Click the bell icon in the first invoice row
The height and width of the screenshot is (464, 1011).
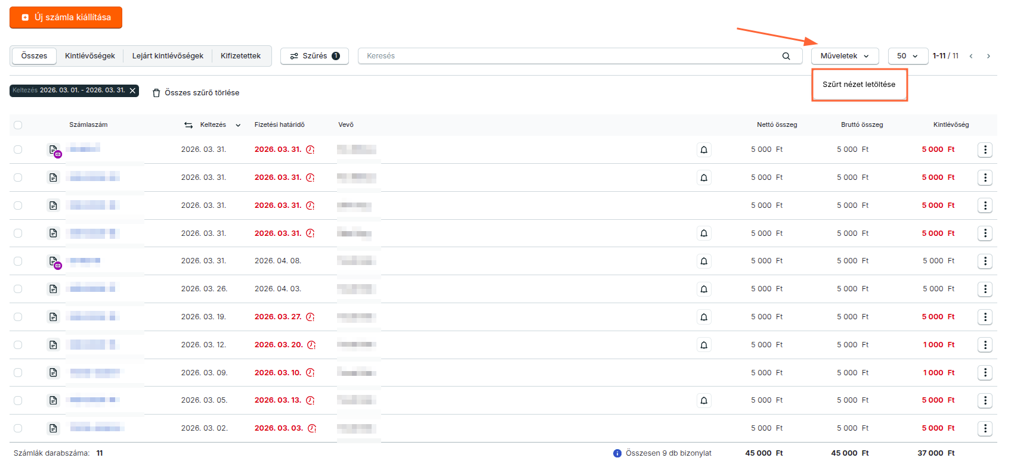pyautogui.click(x=704, y=150)
